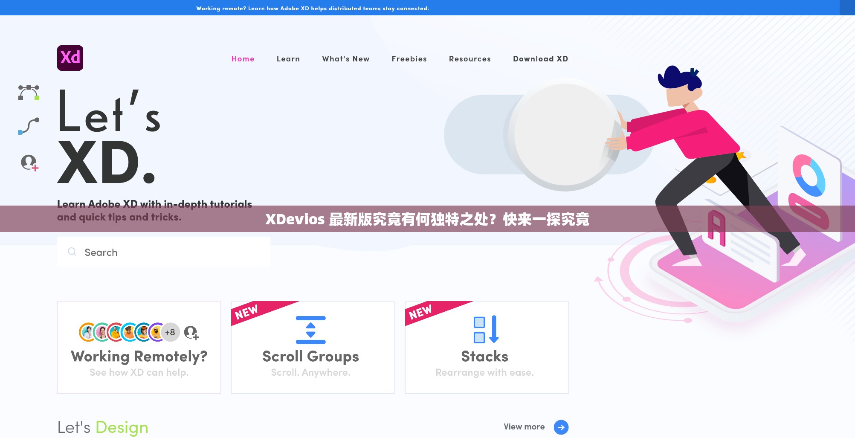Open the Learn menu item
Screen dimensions: 855x438
(x=288, y=59)
